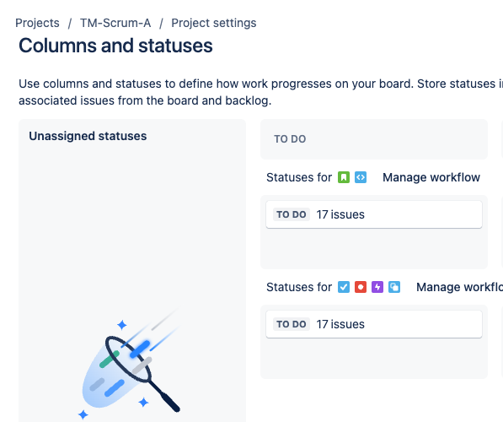503x422 pixels.
Task: Click the badminton net illustration
Action: 130,365
